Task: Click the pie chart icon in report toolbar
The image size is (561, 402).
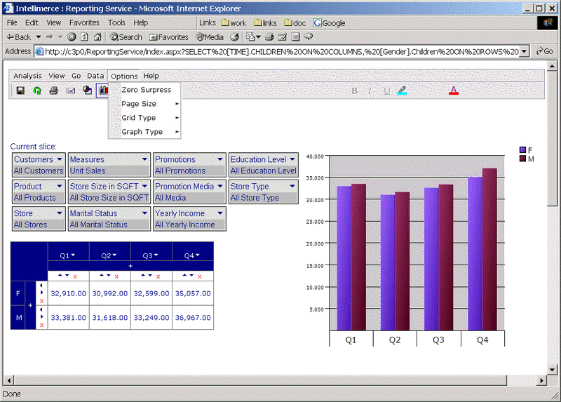Action: point(87,91)
